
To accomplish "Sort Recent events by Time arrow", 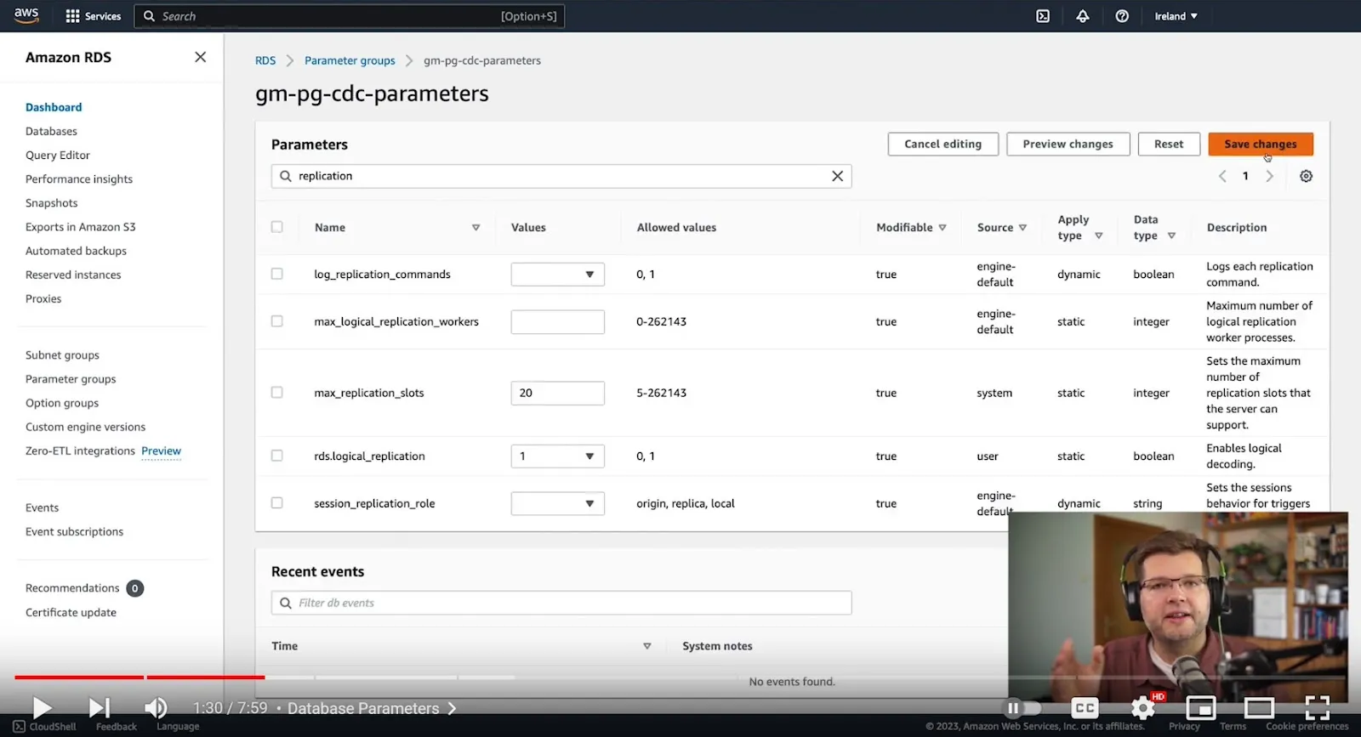I will (x=646, y=646).
